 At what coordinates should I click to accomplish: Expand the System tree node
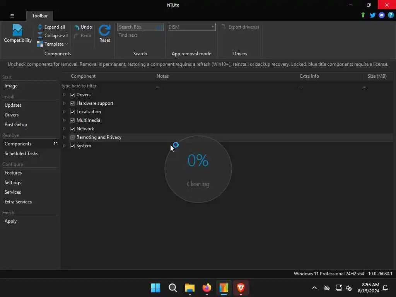click(65, 146)
